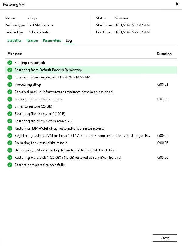
Task: Click the checkmark icon on Restoring from Default Backup Repository
Action: [10, 70]
